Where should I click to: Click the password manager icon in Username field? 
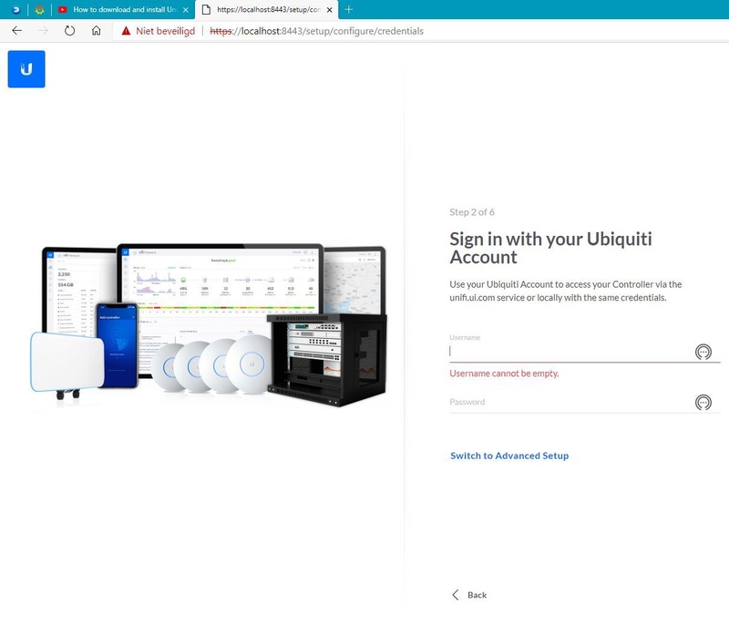703,352
